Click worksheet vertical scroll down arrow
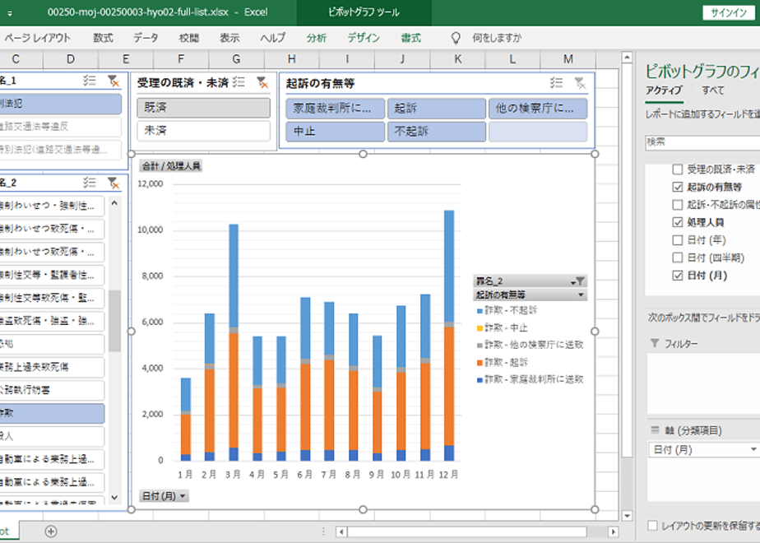The image size is (760, 543). 627,516
